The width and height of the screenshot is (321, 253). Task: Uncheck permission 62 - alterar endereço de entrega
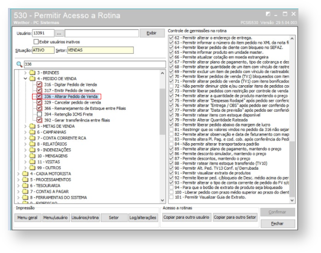click(171, 38)
